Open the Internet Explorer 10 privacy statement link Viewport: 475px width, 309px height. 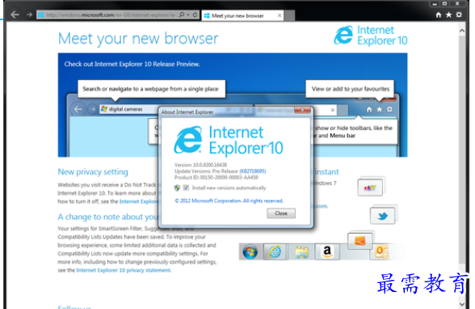(x=124, y=270)
